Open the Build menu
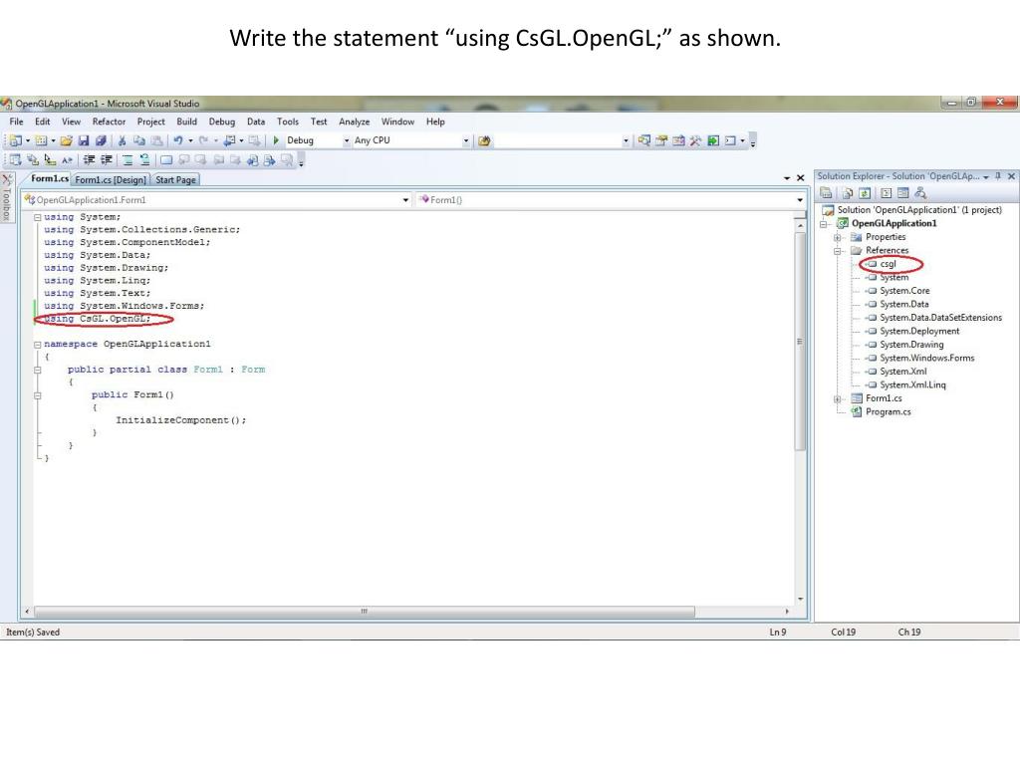 click(186, 122)
